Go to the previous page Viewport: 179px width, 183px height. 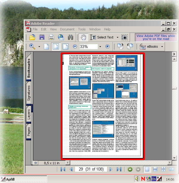tap(71, 169)
